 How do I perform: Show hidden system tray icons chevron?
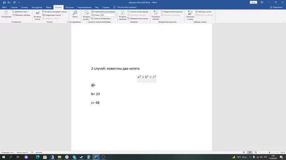point(250,157)
